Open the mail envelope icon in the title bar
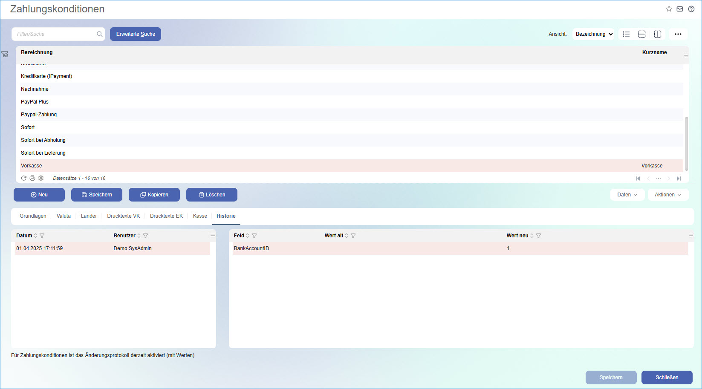 pos(680,9)
